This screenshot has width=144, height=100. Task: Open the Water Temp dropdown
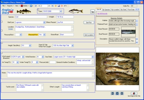point(37,62)
